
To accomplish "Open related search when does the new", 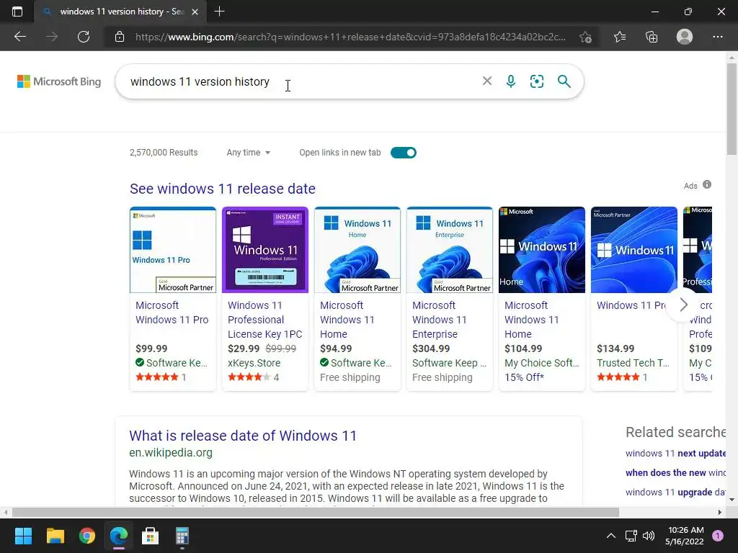I will coord(675,472).
